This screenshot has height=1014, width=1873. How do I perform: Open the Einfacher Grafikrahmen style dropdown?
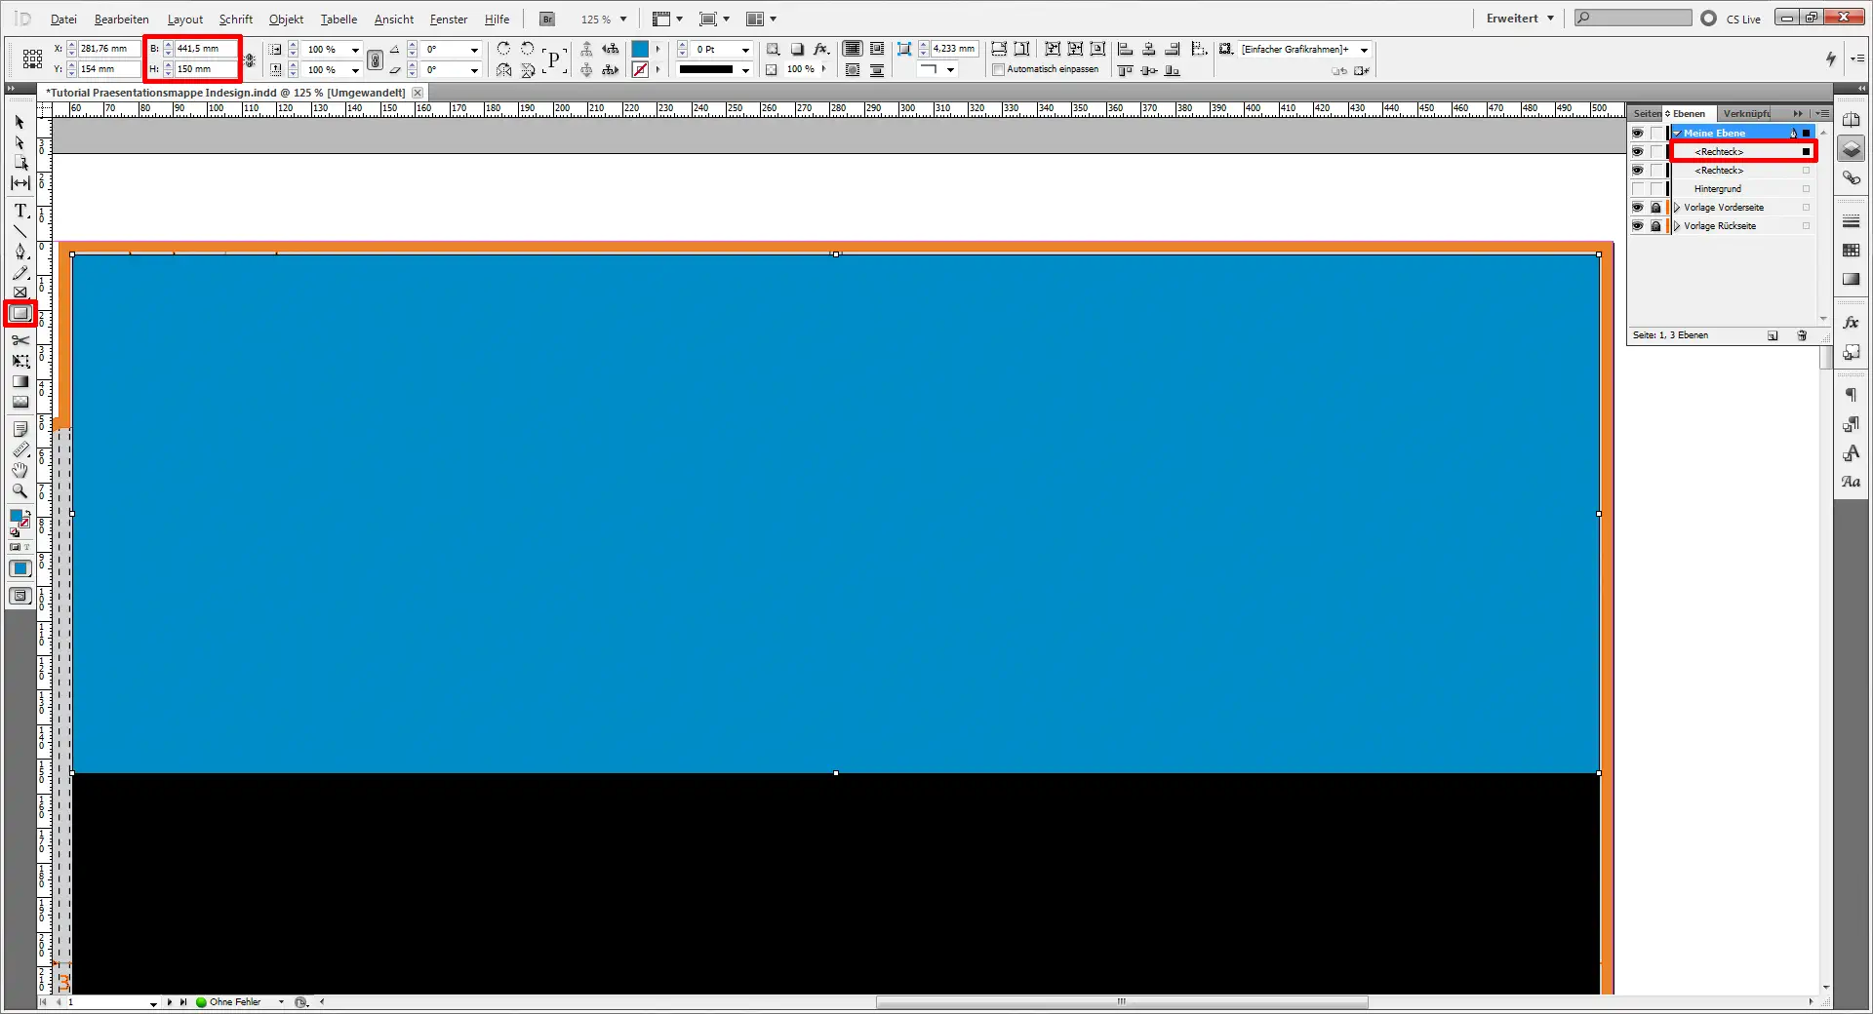click(x=1363, y=50)
